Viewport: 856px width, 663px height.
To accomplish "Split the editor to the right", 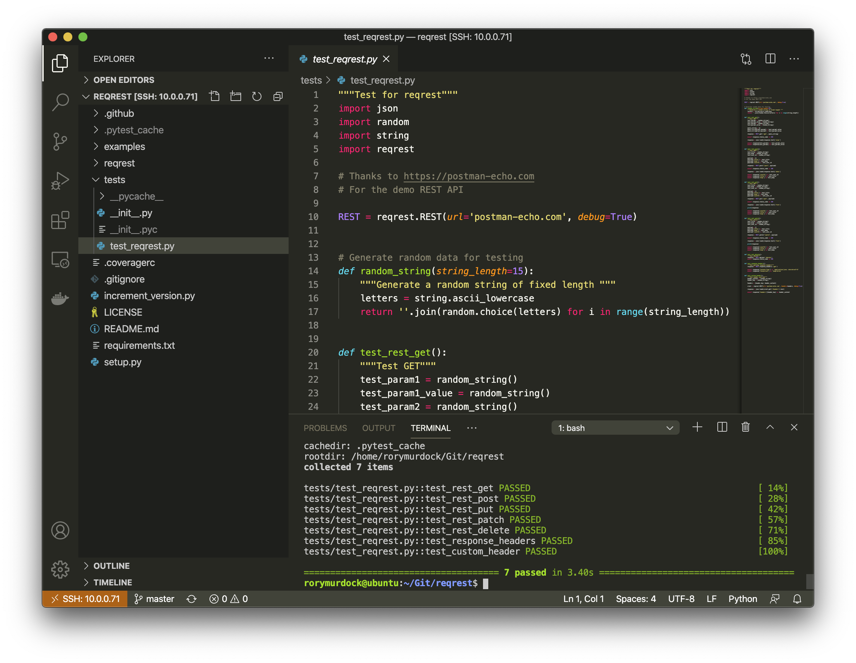I will (x=770, y=59).
